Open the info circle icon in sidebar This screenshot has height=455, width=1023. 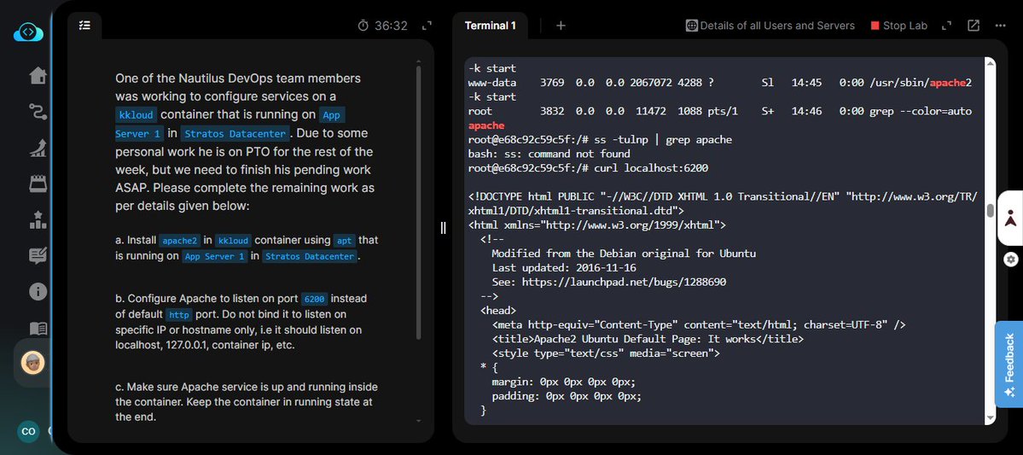38,291
